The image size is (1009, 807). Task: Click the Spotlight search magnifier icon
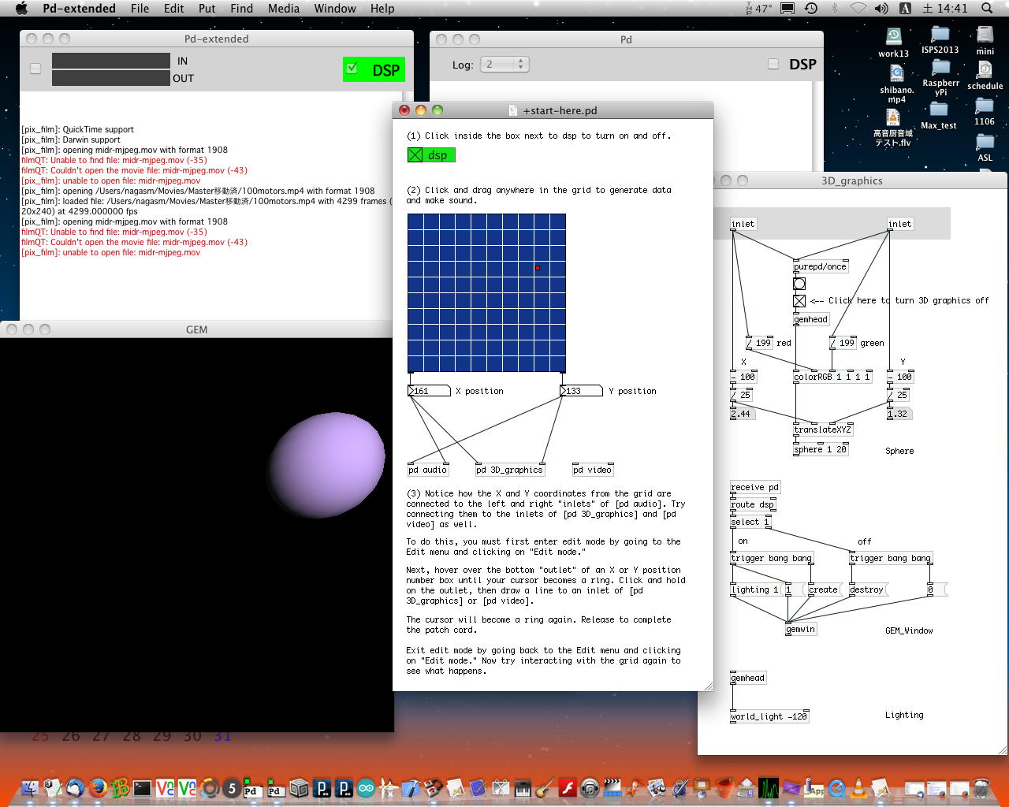coord(987,9)
